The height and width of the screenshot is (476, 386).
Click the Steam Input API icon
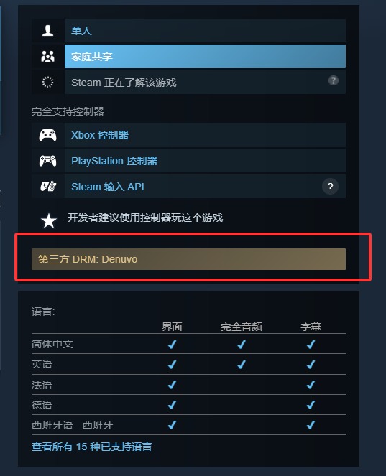48,186
